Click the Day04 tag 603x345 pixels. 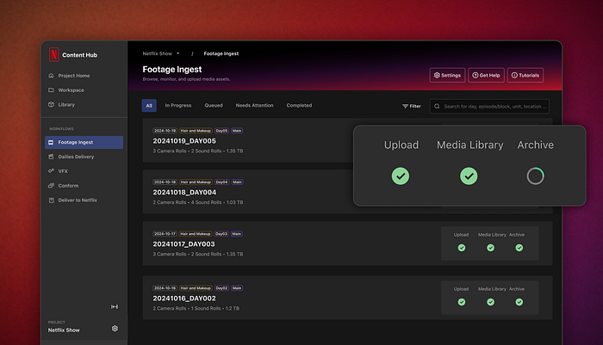point(222,182)
